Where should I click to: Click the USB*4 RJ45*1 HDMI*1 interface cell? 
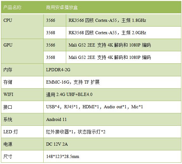tap(112, 107)
